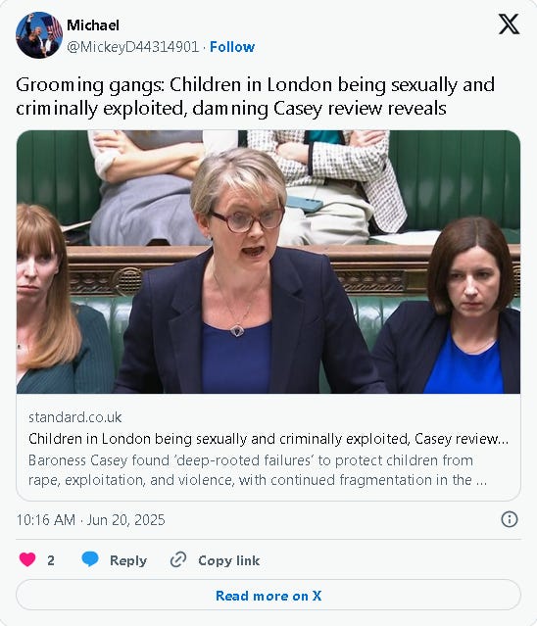Image resolution: width=537 pixels, height=626 pixels.
Task: Click the Grooming gangs tweet text
Action: tap(255, 96)
